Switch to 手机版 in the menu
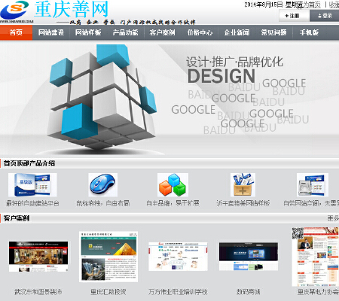Screen dimensions: 339x301 (309, 32)
